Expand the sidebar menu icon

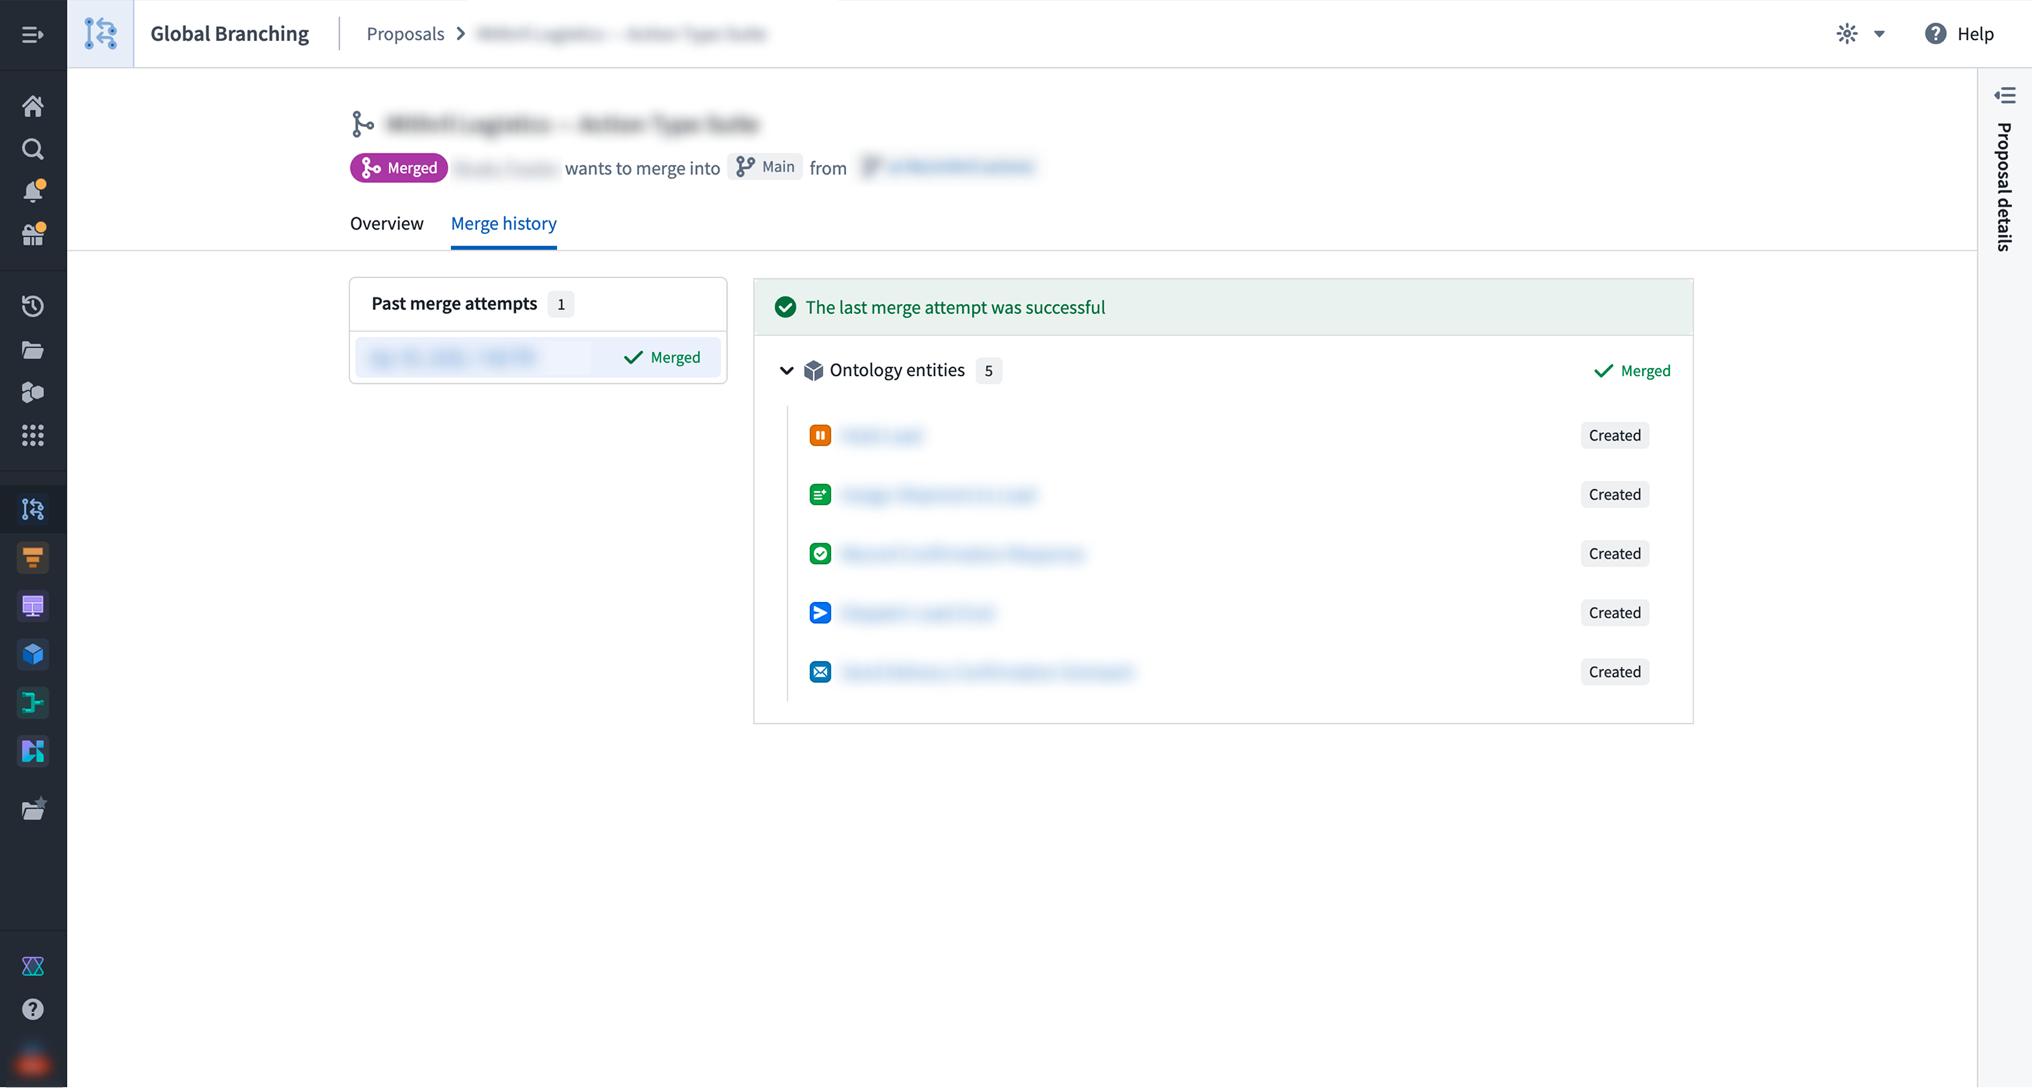click(32, 35)
